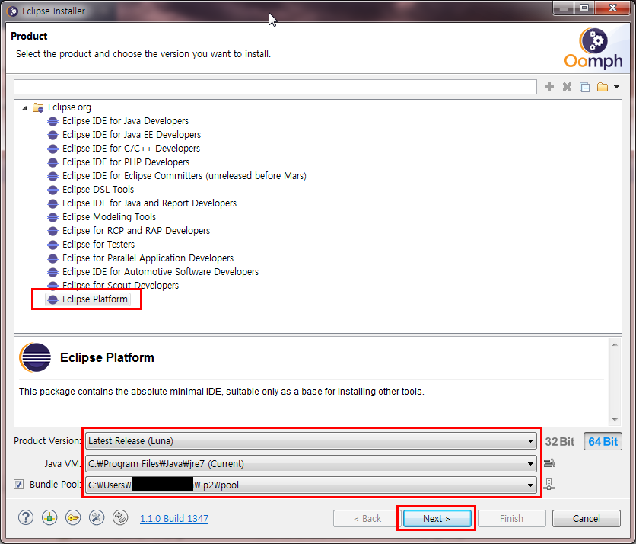Select the 64 Bit option
The image size is (636, 544).
click(603, 442)
